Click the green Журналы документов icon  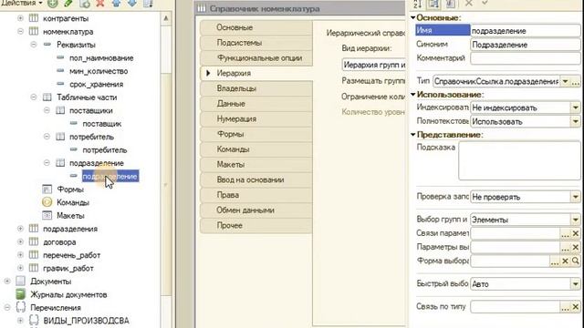pyautogui.click(x=20, y=294)
